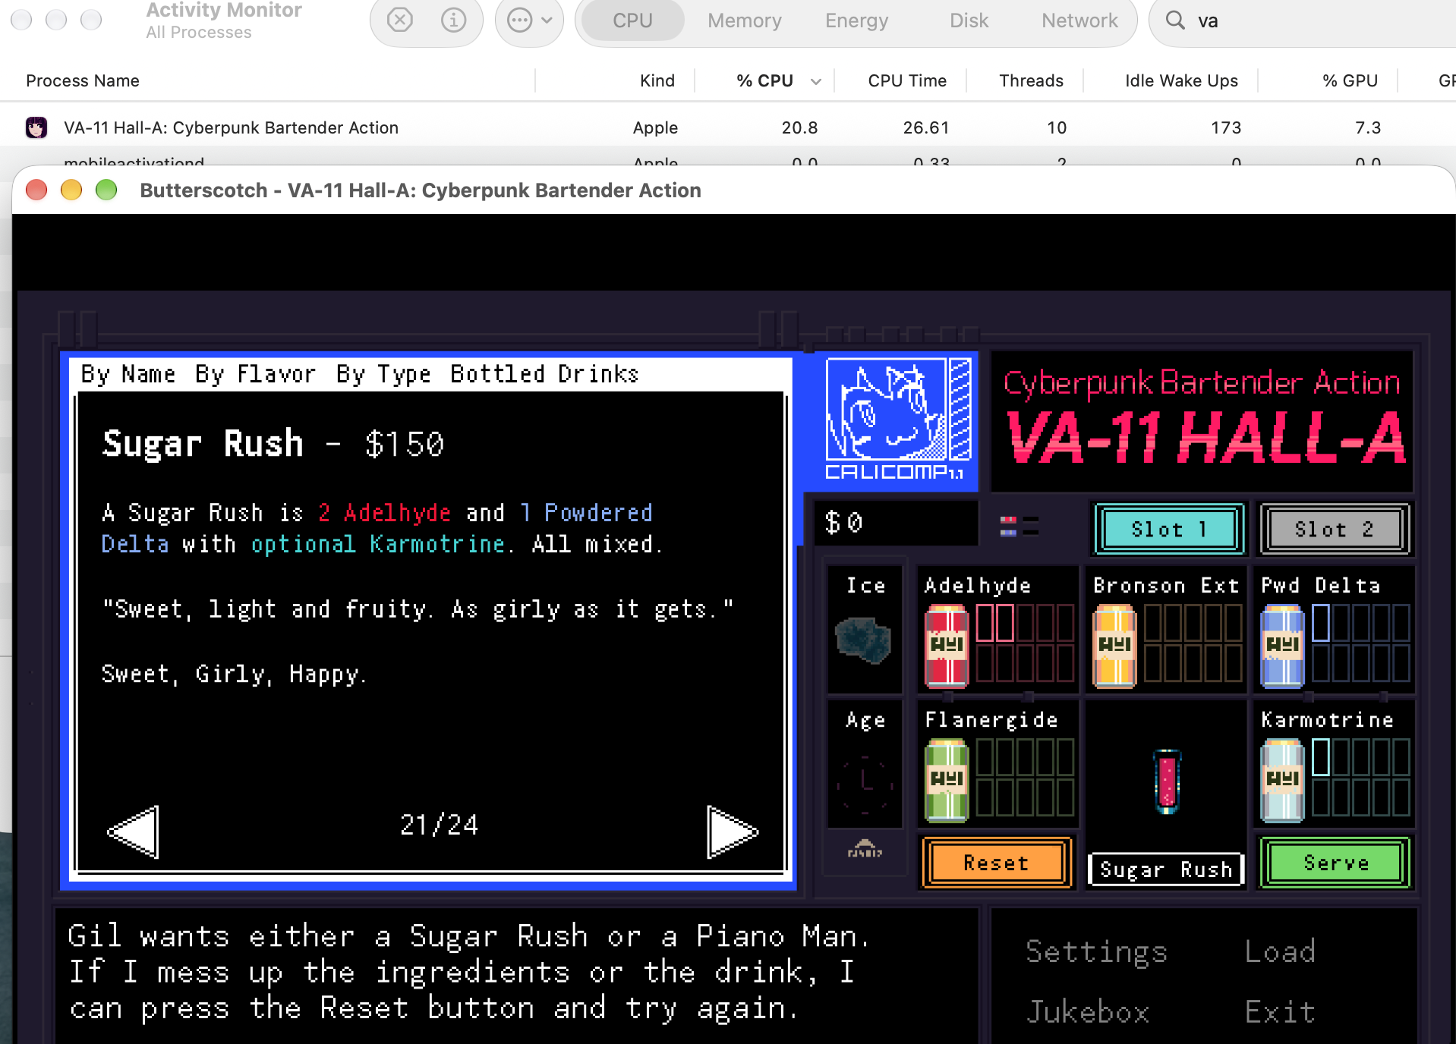The image size is (1456, 1044).
Task: Click the Flanergide can icon
Action: (947, 781)
